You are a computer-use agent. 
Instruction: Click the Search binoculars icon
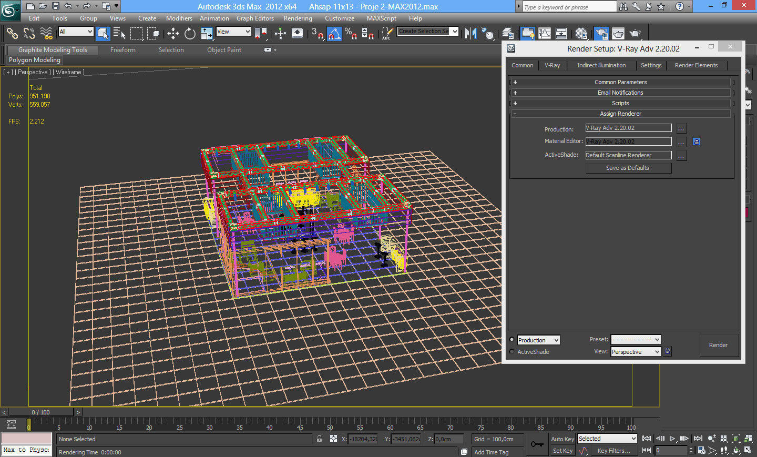click(623, 6)
